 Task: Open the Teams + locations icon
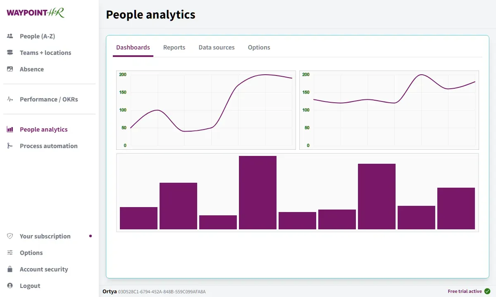click(10, 52)
